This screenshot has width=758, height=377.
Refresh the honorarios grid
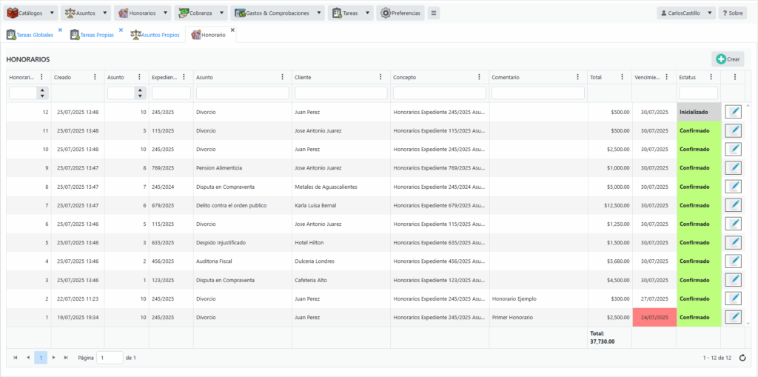pyautogui.click(x=742, y=358)
